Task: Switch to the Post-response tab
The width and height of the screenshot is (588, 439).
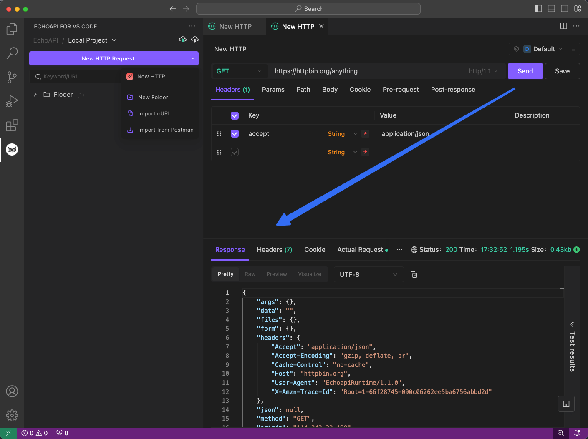Action: 453,90
